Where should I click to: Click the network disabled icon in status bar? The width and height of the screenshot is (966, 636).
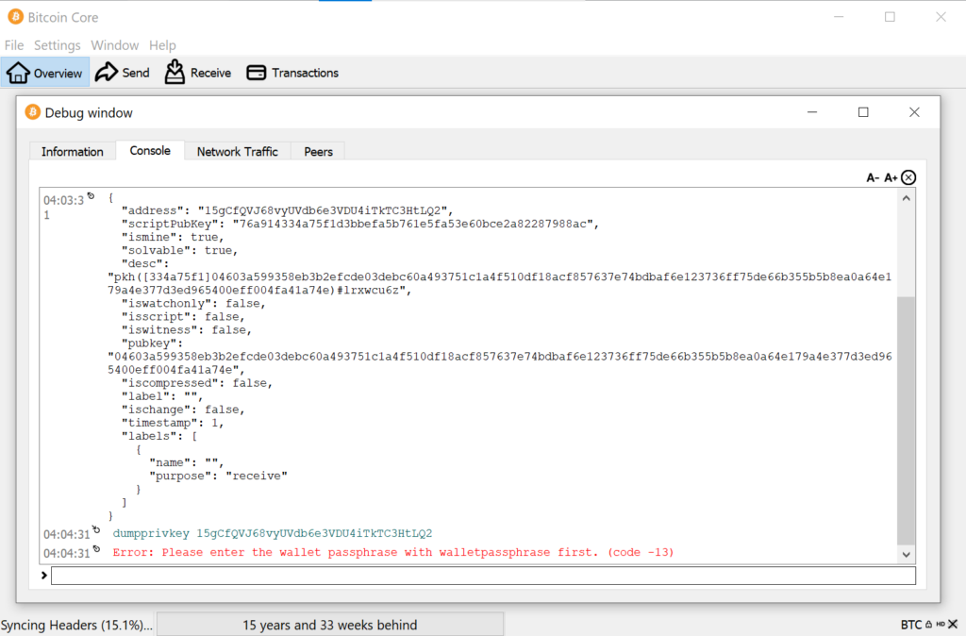tap(953, 625)
